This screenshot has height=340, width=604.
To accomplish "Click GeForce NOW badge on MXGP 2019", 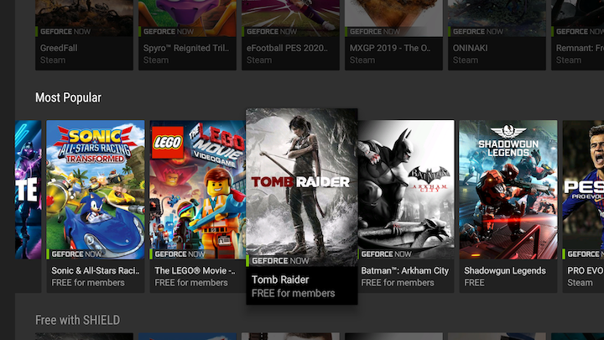I will 375,32.
